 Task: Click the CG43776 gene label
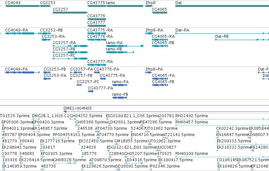tap(96, 16)
